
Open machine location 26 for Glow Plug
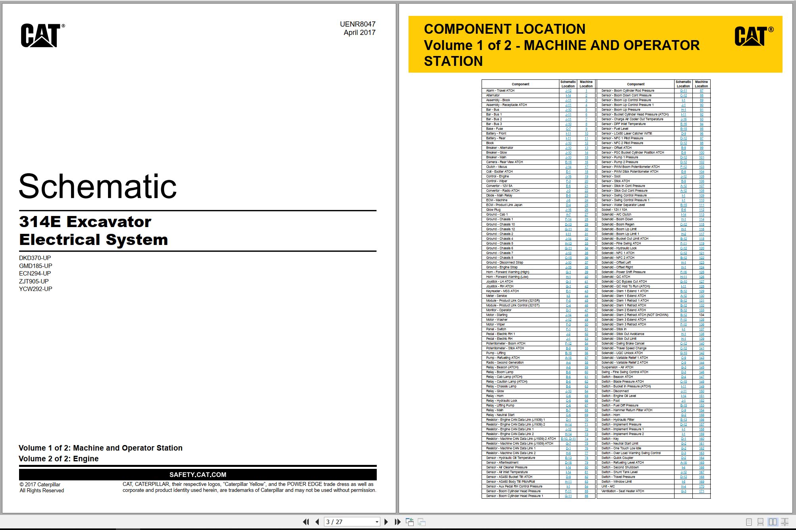586,210
